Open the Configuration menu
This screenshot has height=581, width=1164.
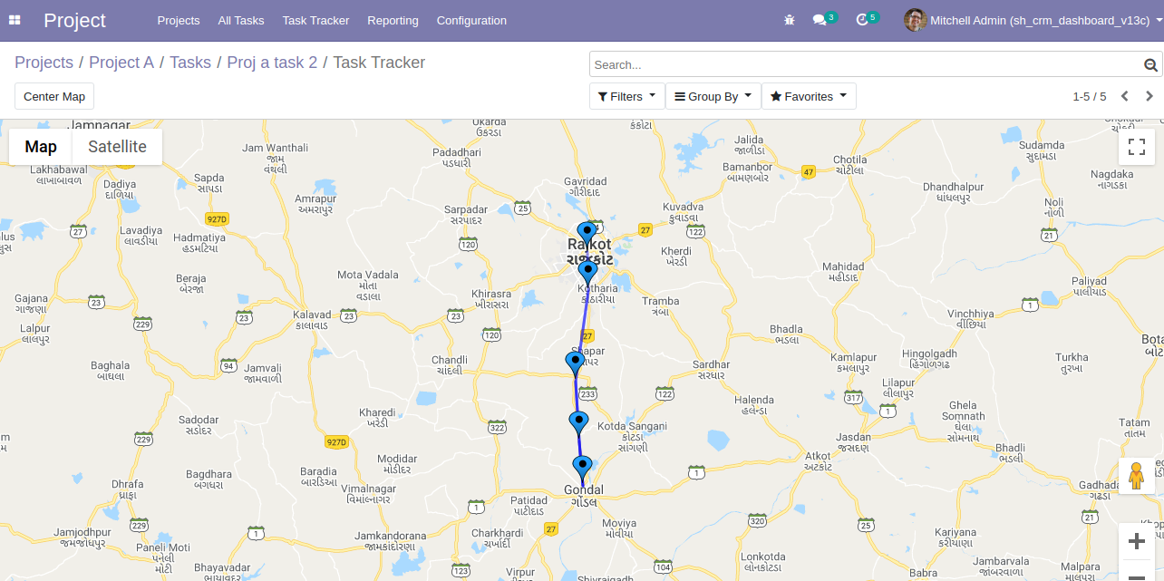point(471,20)
